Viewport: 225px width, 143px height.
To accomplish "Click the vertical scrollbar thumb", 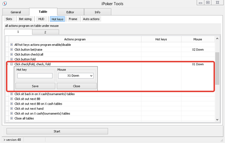I will coord(217,68).
